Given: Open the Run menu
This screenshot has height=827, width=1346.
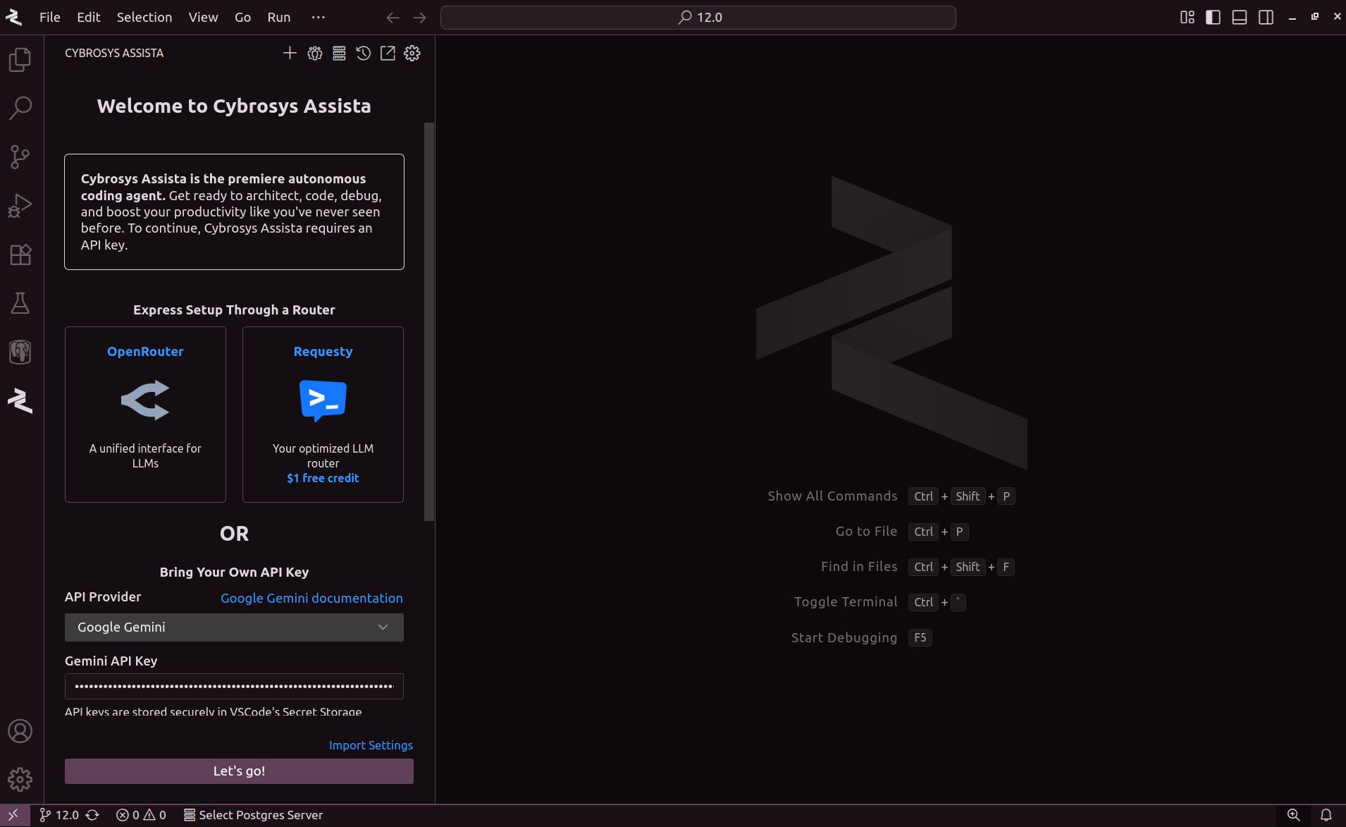Looking at the screenshot, I should pos(279,18).
